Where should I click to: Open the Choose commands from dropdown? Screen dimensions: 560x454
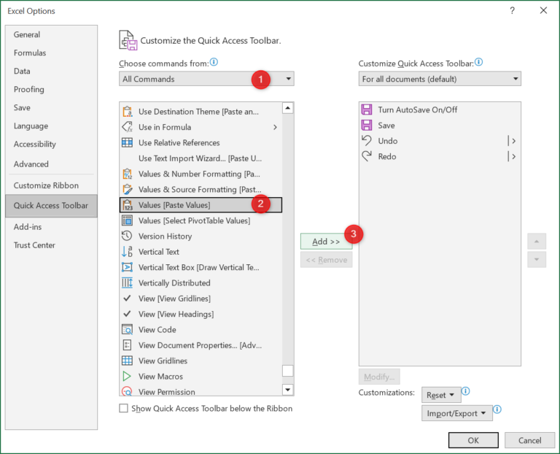[206, 79]
